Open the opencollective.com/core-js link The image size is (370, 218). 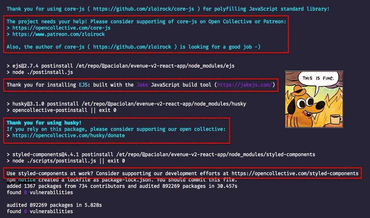coord(61,28)
